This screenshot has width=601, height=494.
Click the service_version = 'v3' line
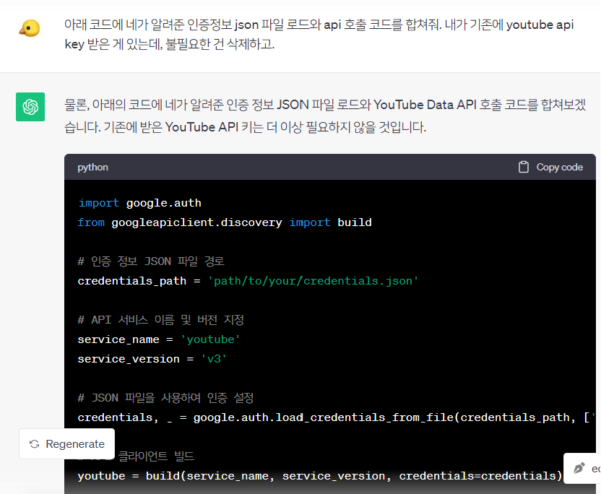[x=152, y=359]
